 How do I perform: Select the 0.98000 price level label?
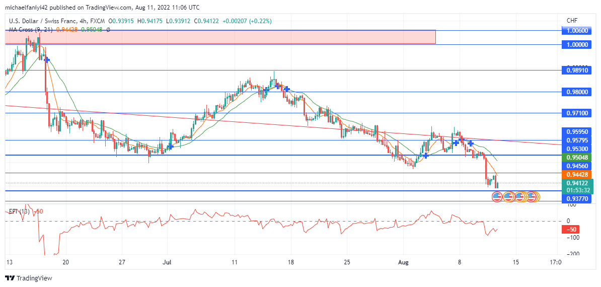(577, 92)
